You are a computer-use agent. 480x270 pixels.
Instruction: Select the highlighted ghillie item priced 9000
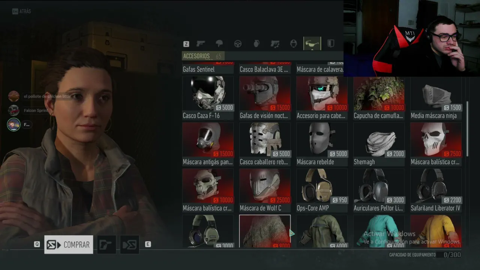265,231
